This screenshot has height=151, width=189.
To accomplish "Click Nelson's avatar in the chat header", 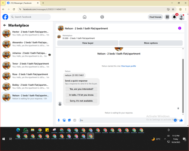I will (61, 28).
